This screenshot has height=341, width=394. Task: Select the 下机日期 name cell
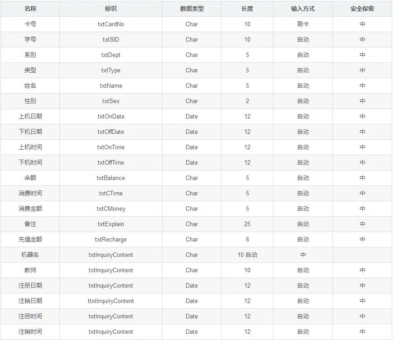(x=30, y=132)
